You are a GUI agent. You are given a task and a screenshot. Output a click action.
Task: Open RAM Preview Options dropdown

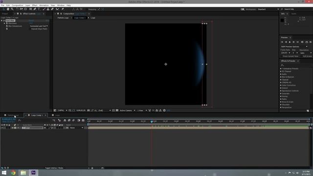[x=294, y=46]
